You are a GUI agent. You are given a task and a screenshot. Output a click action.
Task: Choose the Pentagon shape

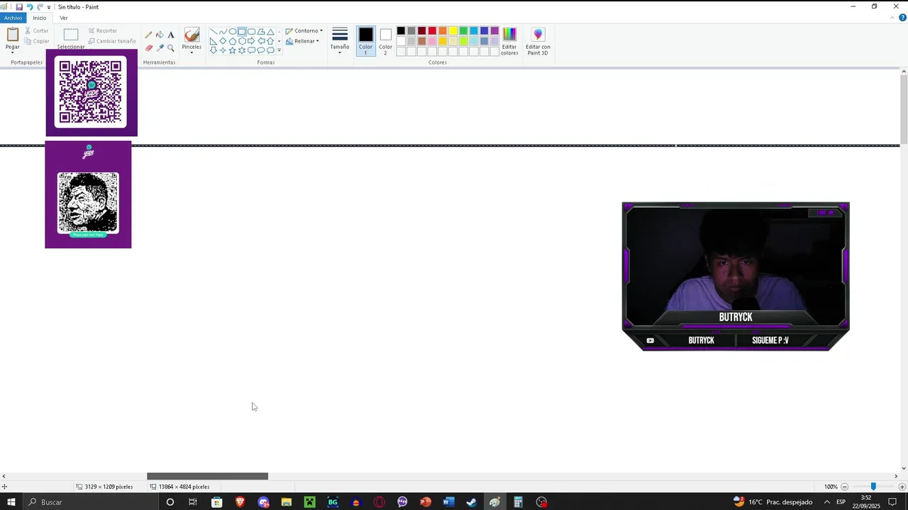click(x=232, y=41)
